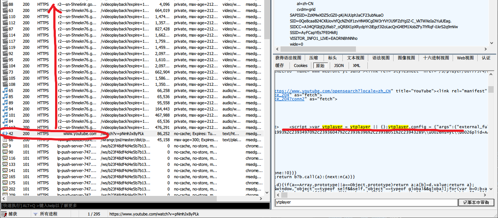
Task: Click the video icon of session 92
Action: click(5, 54)
